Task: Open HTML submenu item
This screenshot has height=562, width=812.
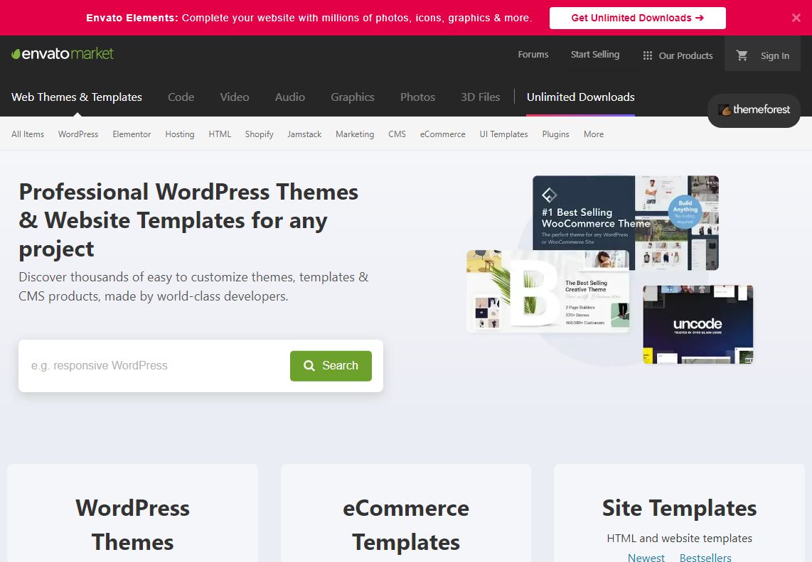Action: tap(220, 134)
